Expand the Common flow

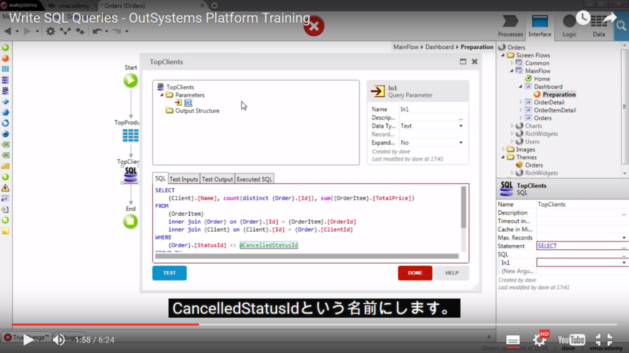point(512,63)
